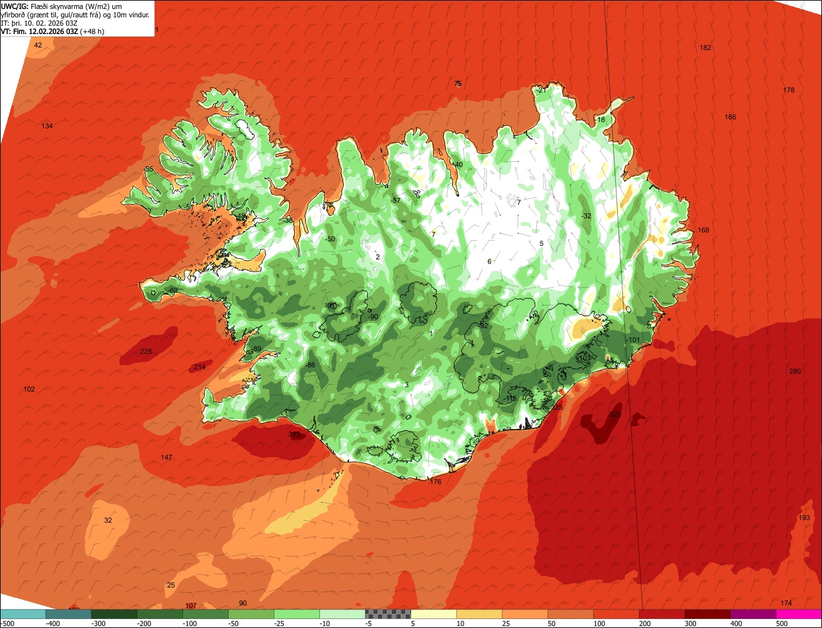Click the heat flux value -69
Screen dimensions: 822x628
point(173,290)
